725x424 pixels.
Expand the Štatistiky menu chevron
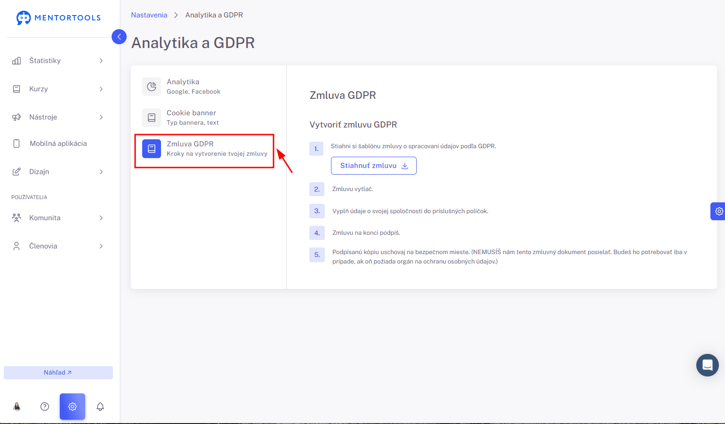101,61
